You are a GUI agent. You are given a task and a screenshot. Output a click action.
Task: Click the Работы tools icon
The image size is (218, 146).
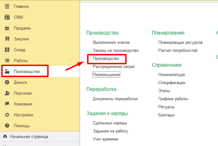(x=7, y=61)
